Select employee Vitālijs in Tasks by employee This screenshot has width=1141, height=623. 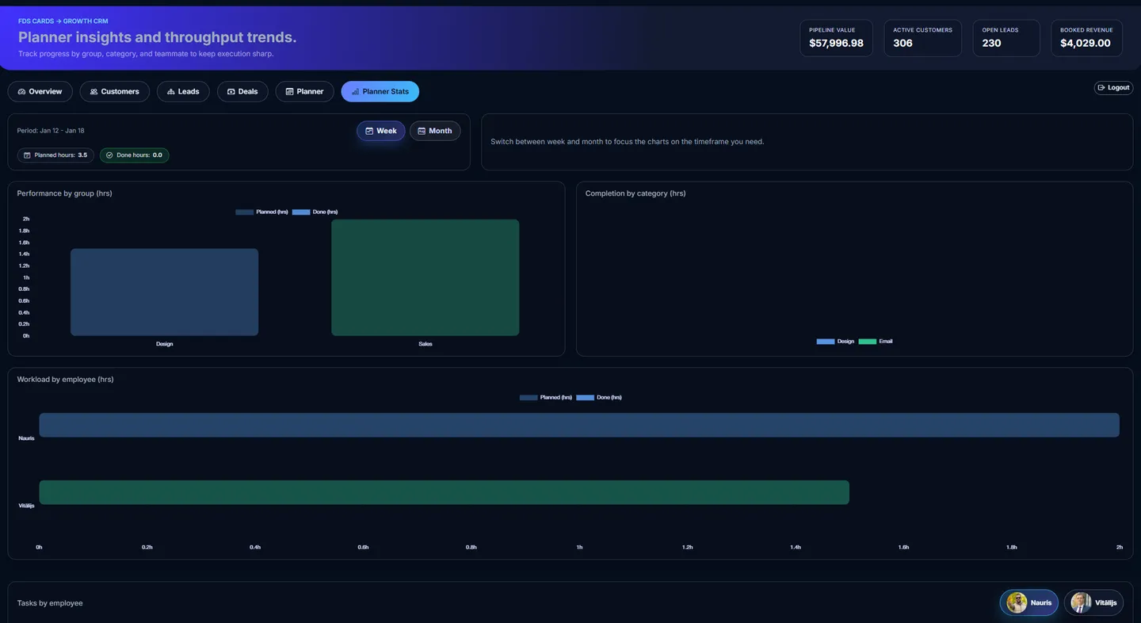coord(1093,602)
